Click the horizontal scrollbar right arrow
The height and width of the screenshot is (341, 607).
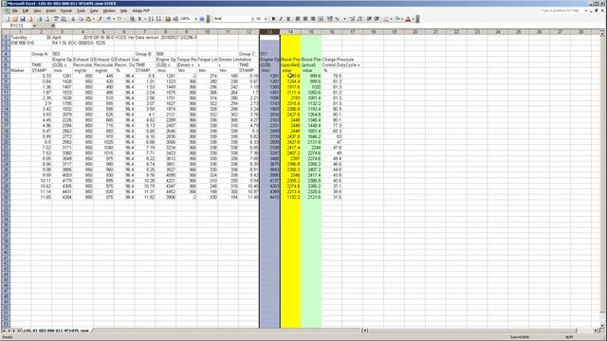click(596, 331)
